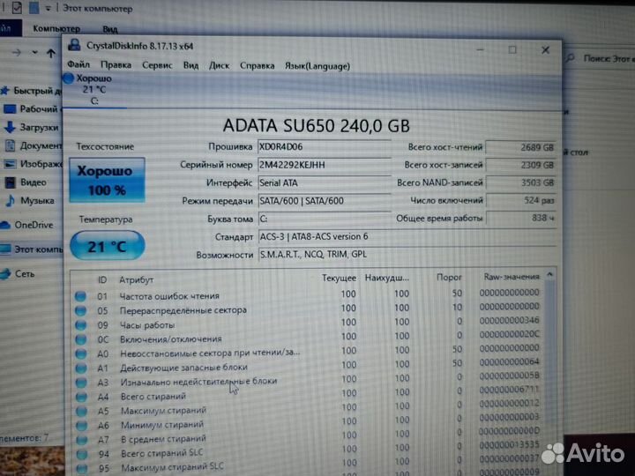Click the Возможности field S.M.A.R.T., NCQ, TRIM, GPL
Image resolution: width=635 pixels, height=476 pixels.
(x=407, y=255)
